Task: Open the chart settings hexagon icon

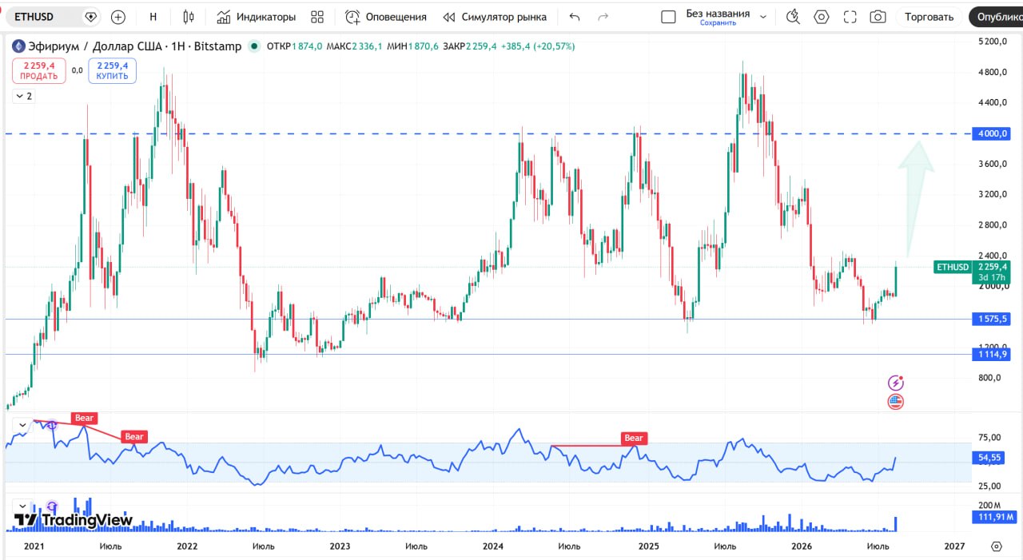Action: [822, 17]
